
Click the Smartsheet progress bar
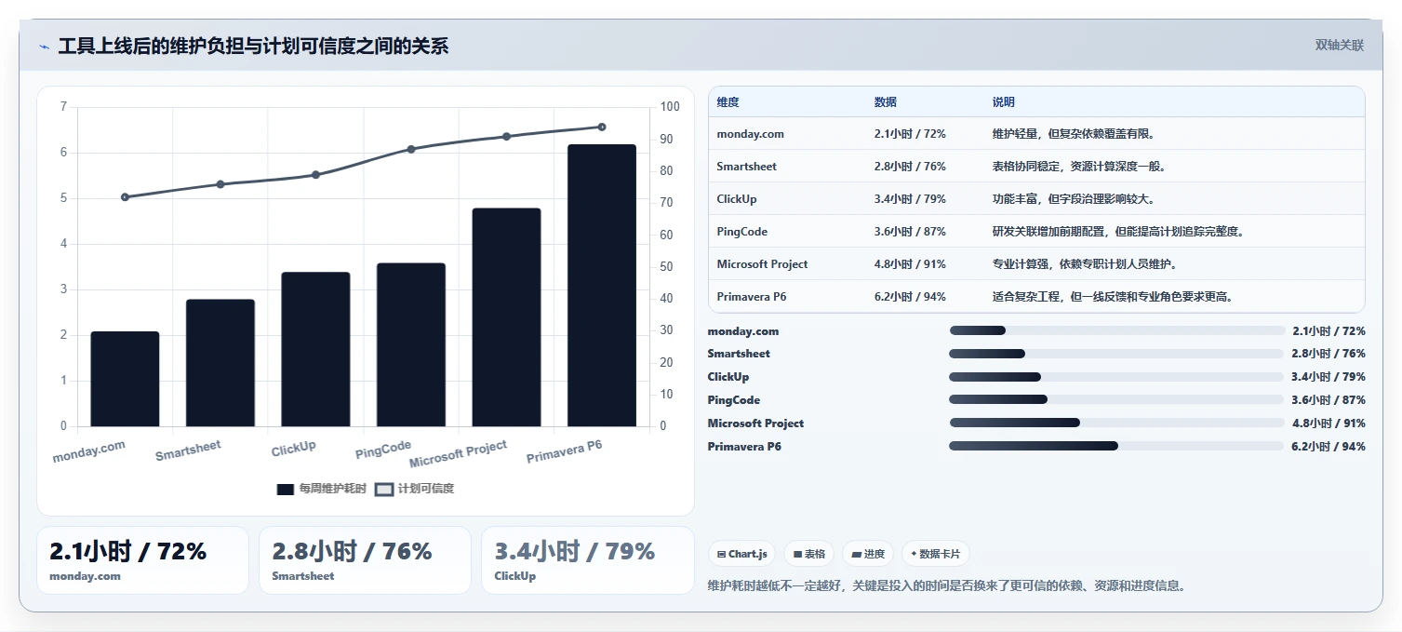click(1116, 354)
